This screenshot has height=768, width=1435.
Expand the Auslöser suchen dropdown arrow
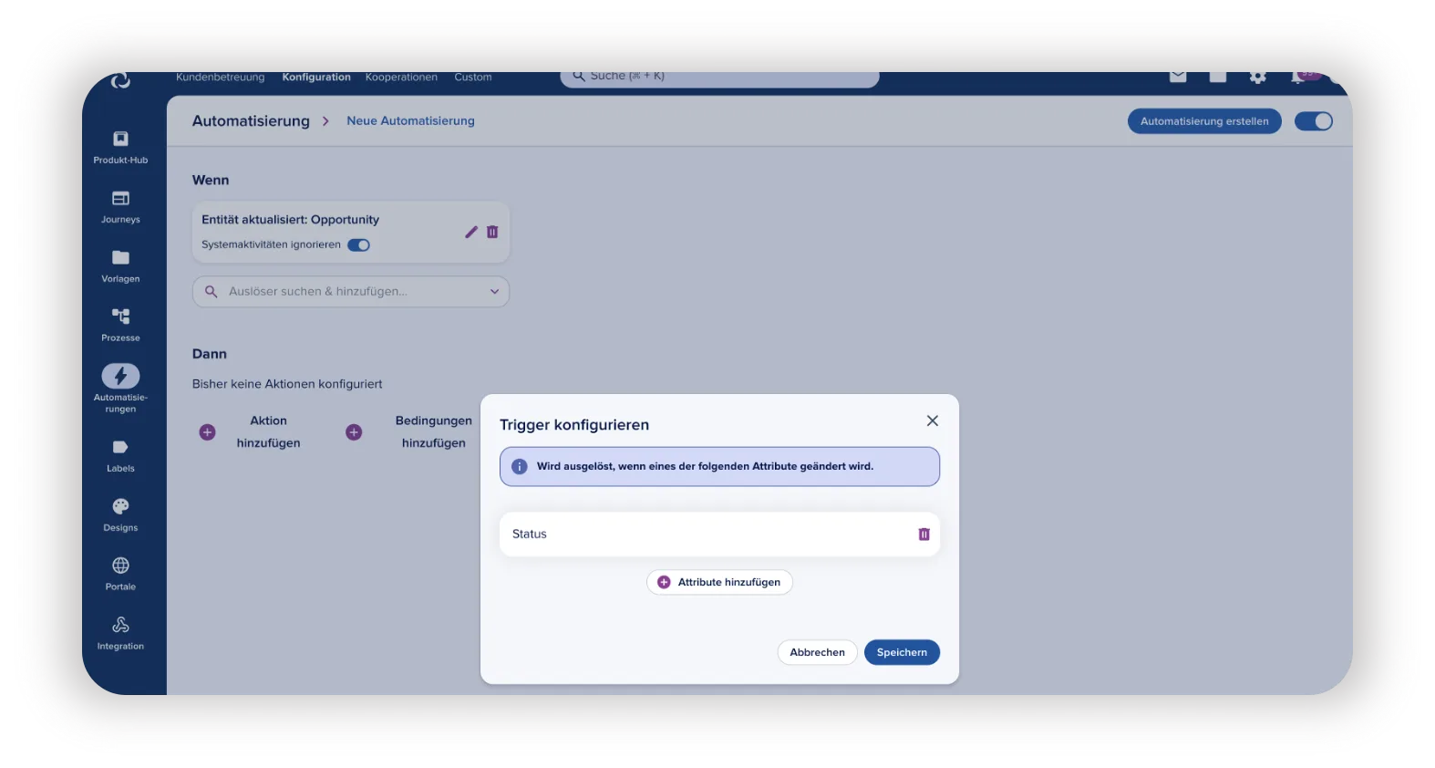point(494,292)
